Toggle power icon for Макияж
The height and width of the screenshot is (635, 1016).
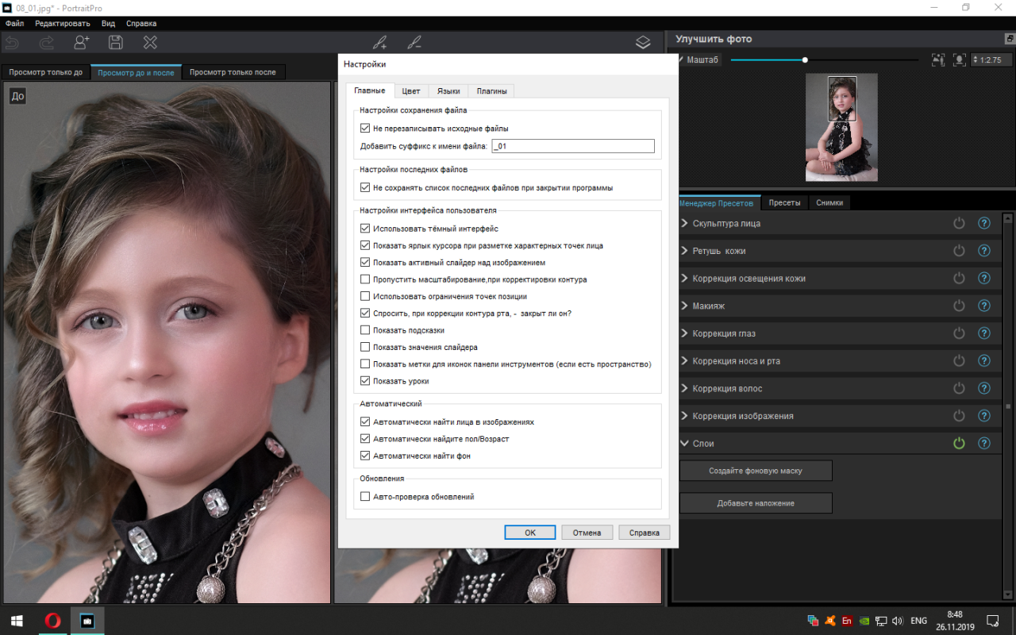pos(959,306)
